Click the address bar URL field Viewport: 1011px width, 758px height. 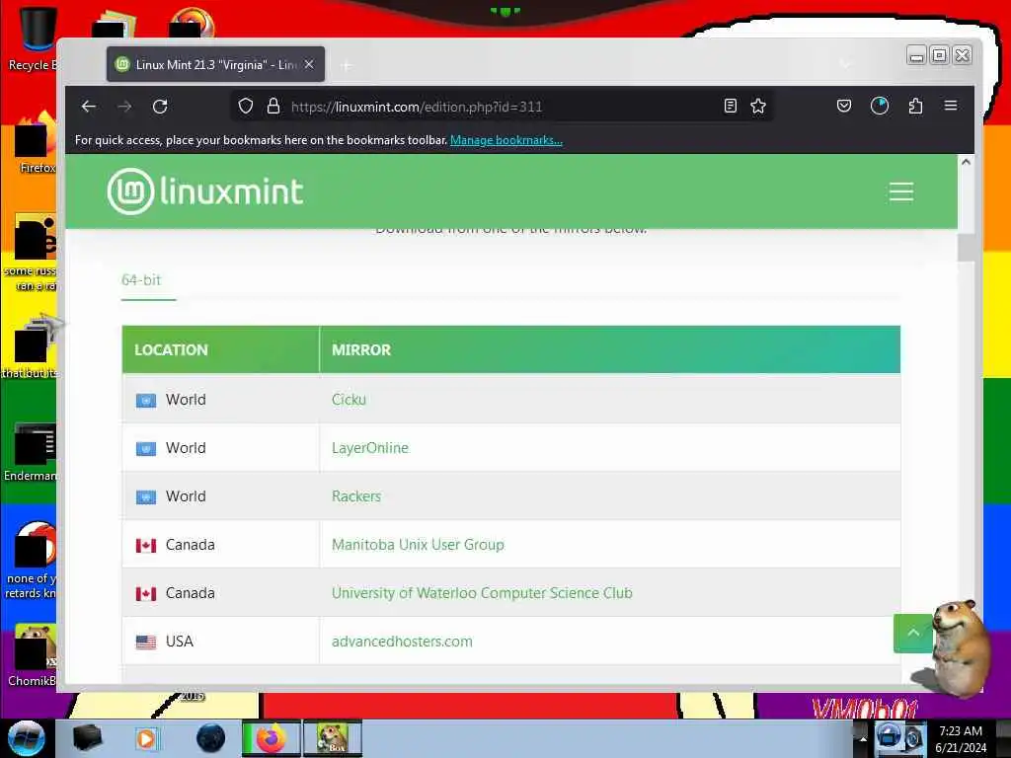[x=503, y=107]
